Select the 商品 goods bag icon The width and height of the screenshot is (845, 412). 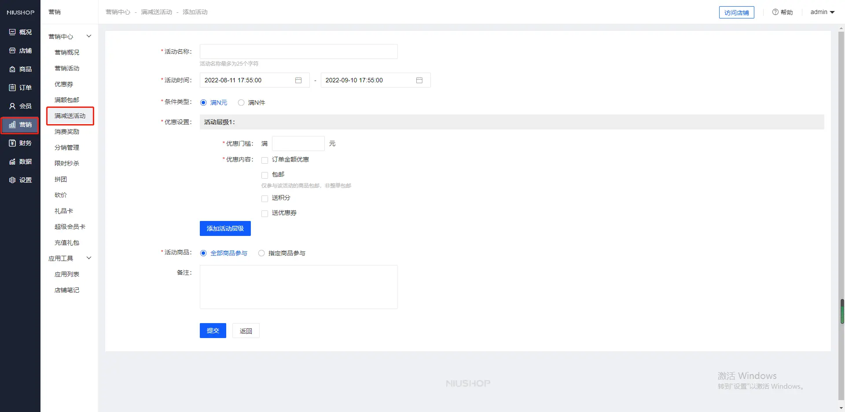tap(12, 69)
